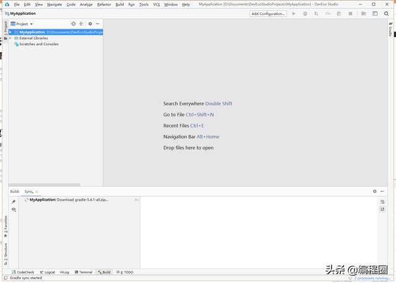Open the VCS menu
Screen dimensions: 396x283
[x=157, y=4]
